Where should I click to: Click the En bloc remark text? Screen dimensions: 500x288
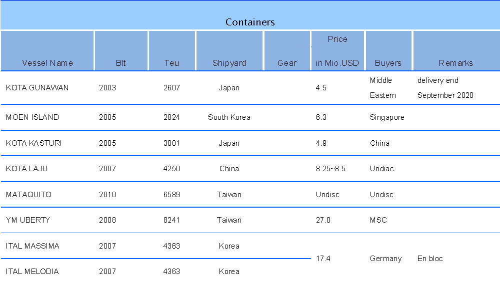[430, 259]
